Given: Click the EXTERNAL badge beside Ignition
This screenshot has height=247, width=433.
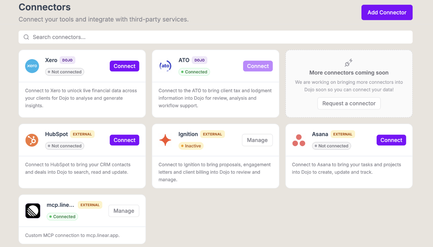Looking at the screenshot, I should click(212, 134).
